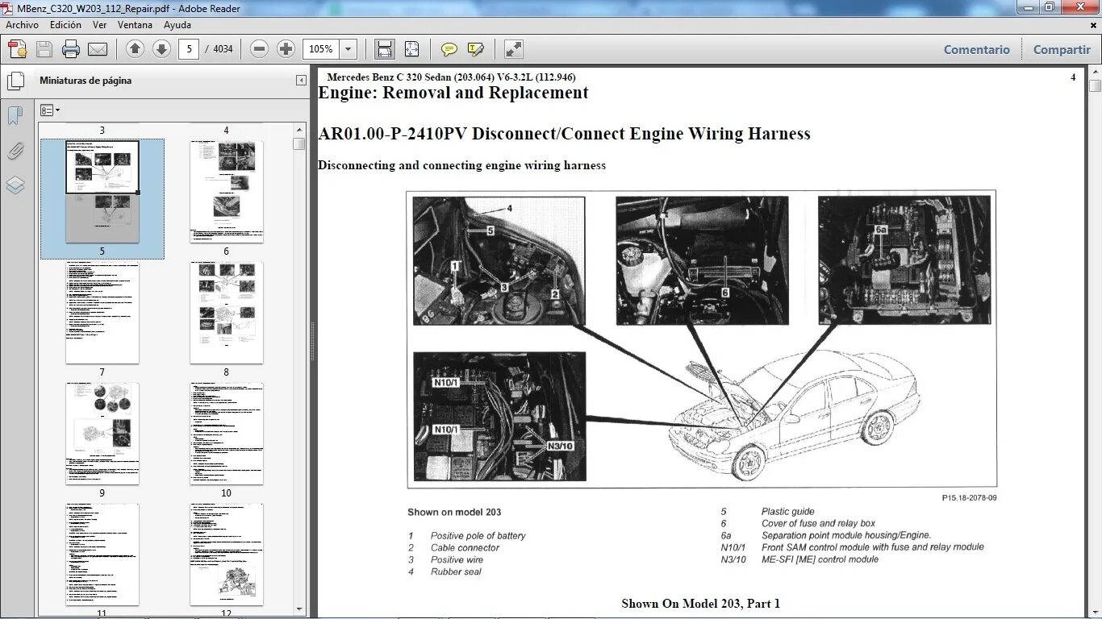Open the Archivo menu
This screenshot has height=619, width=1102.
[x=22, y=25]
